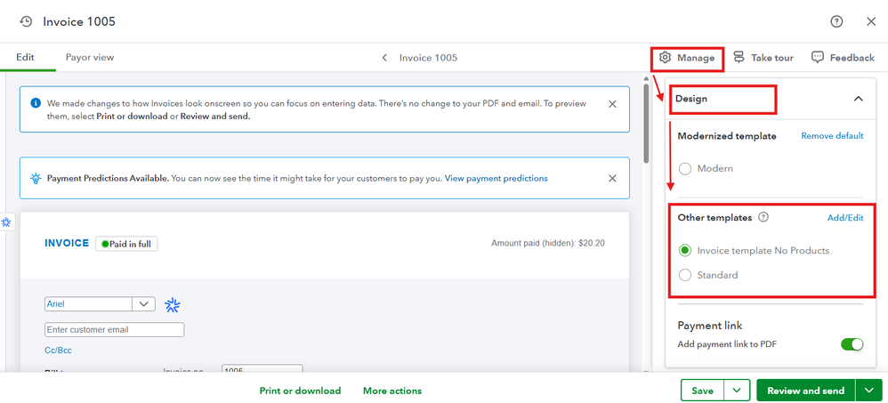The height and width of the screenshot is (403, 888).
Task: Click Other templates help icon
Action: (763, 217)
